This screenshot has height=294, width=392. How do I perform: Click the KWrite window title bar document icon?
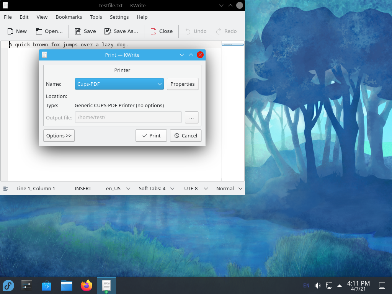[x=5, y=5]
